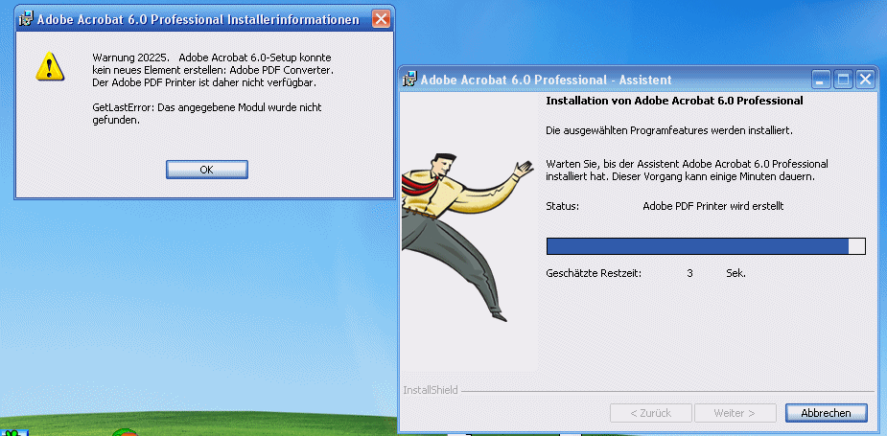This screenshot has height=436, width=887.
Task: Click heading 'Installation von Adobe Acrobat 6.0 Professional'
Action: (x=674, y=102)
